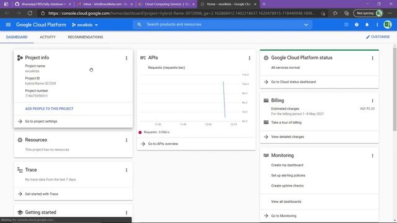Open the Project info card options menu
397x223 pixels.
[x=127, y=58]
